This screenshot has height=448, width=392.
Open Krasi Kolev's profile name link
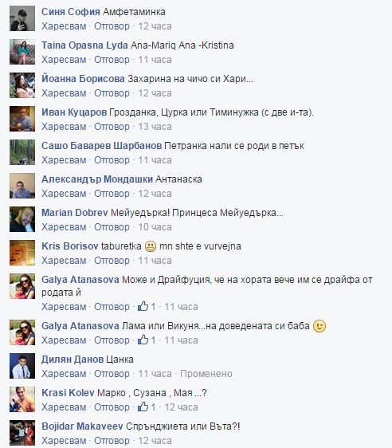(x=68, y=393)
